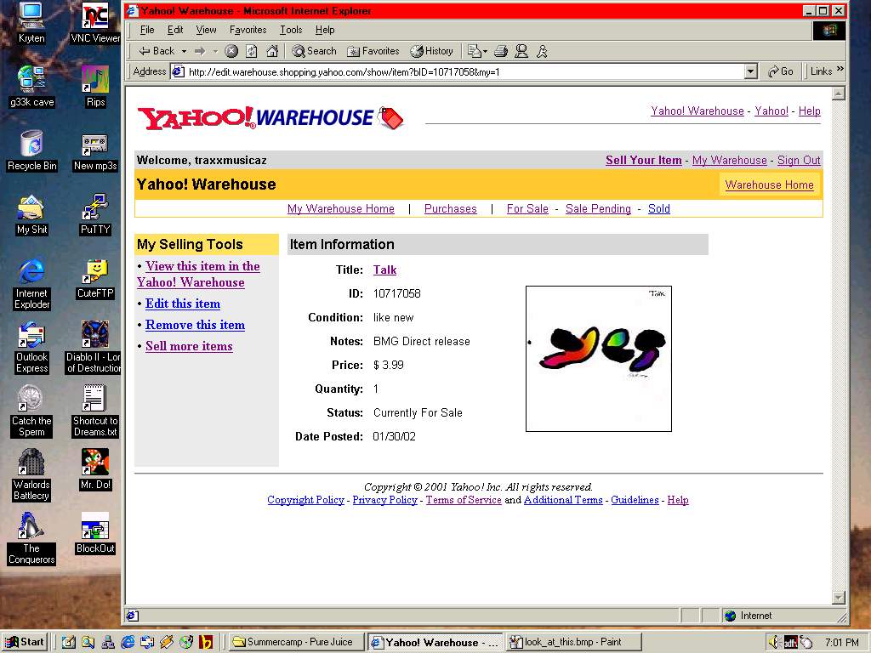Open the History toolbar button
The height and width of the screenshot is (653, 871).
coord(431,51)
